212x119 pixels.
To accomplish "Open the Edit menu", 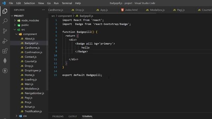I will tap(19, 3).
